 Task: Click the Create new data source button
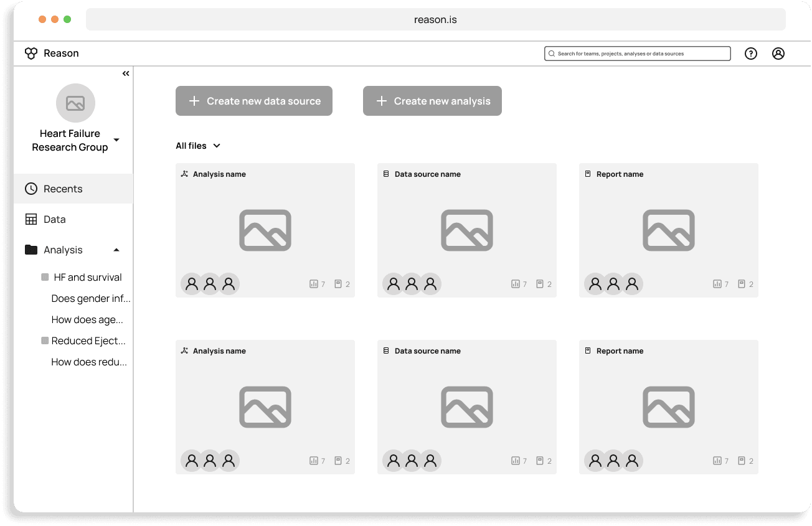(x=254, y=101)
